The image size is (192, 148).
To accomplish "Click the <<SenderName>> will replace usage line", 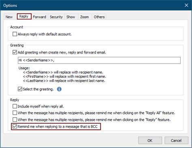I will coord(63,72).
